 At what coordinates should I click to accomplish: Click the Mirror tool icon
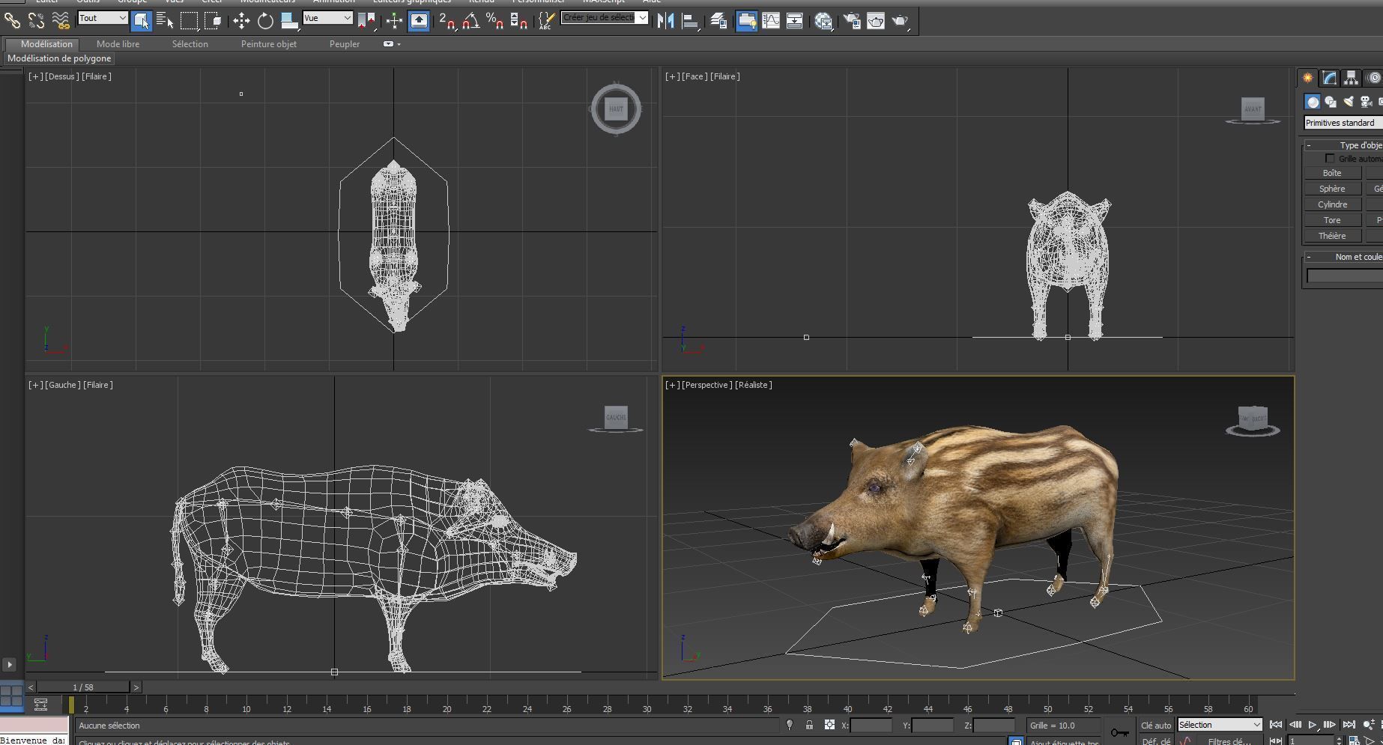tap(665, 21)
